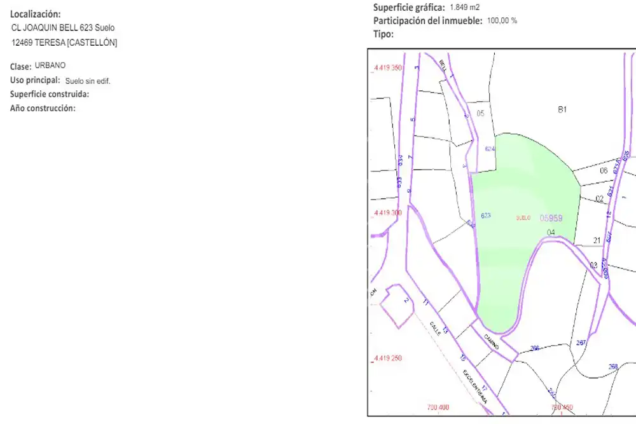Click the 'CALLE' street label on the map

pos(435,329)
